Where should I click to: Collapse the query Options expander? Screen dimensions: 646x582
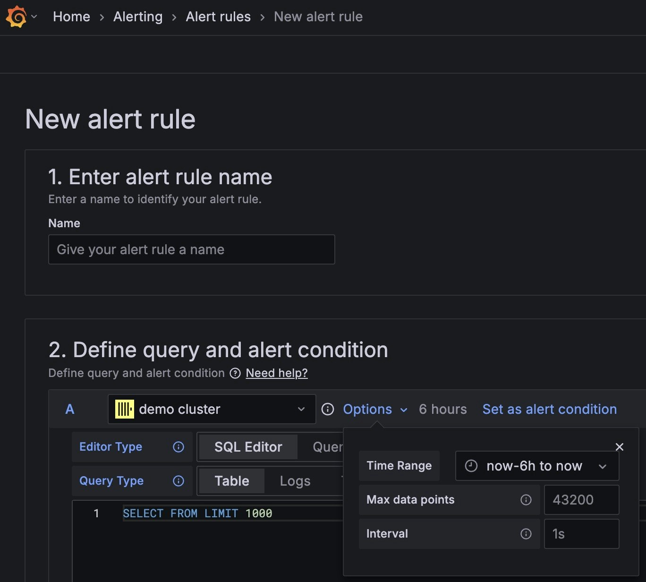click(x=375, y=409)
